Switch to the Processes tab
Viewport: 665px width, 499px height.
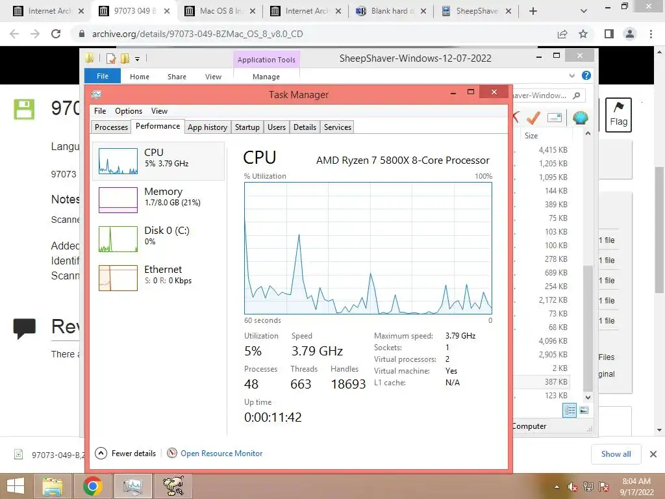[111, 127]
